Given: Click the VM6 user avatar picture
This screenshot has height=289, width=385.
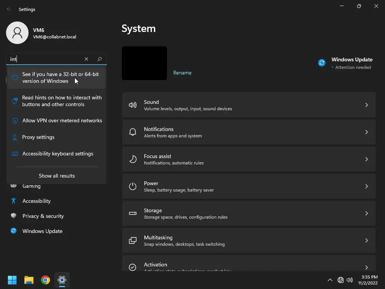Looking at the screenshot, I should pos(17,33).
